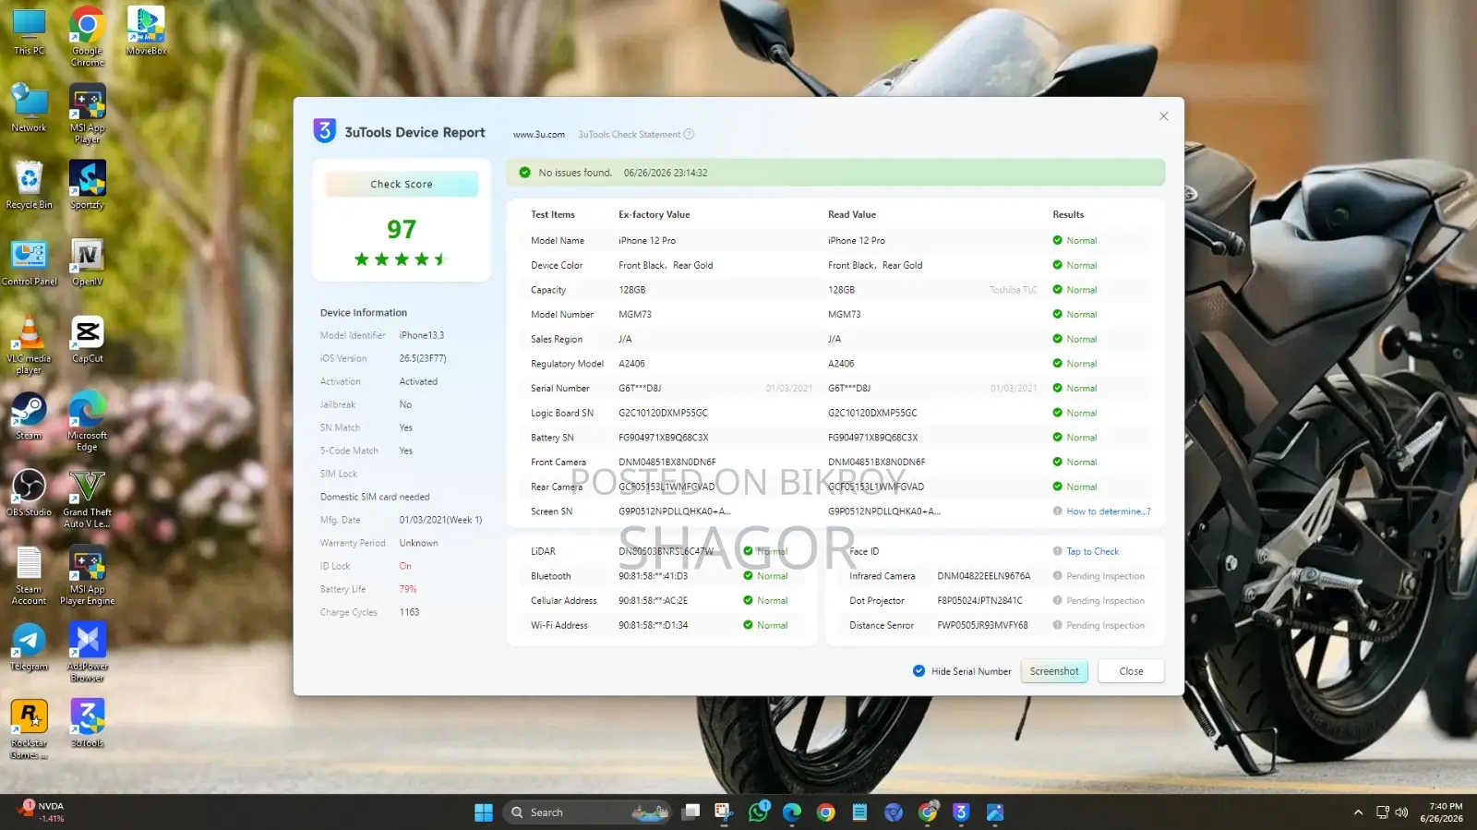The width and height of the screenshot is (1477, 830).
Task: Click the Close button in device report
Action: [1131, 671]
